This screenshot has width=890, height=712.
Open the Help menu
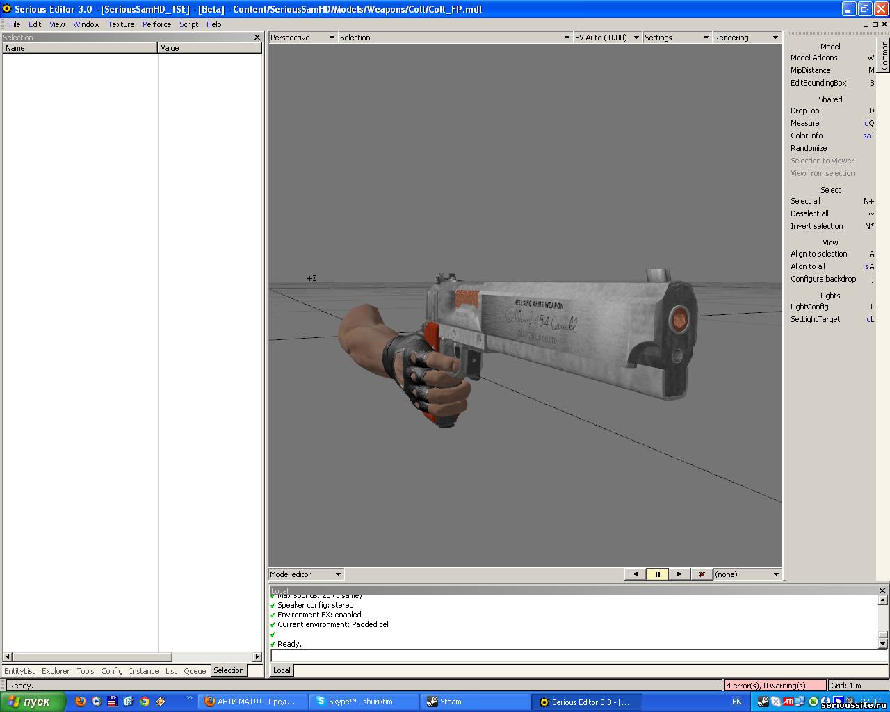pyautogui.click(x=213, y=24)
